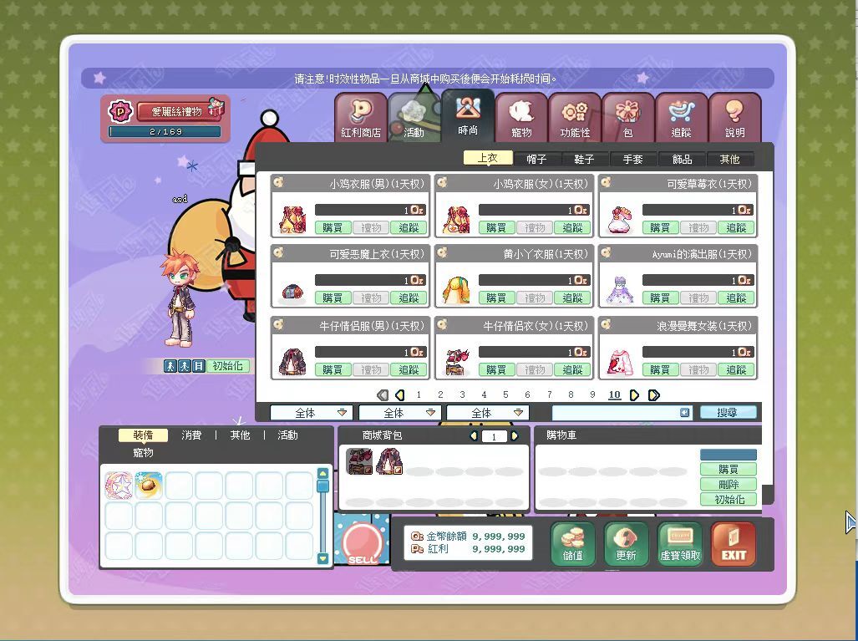Click the 更新 refresh icon button
858x641 pixels.
coord(626,544)
